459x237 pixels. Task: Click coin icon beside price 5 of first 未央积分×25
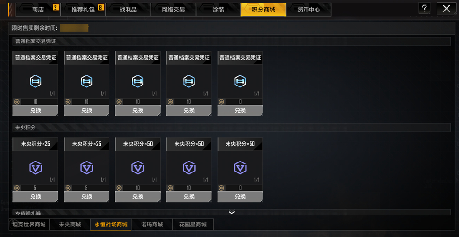(x=17, y=188)
